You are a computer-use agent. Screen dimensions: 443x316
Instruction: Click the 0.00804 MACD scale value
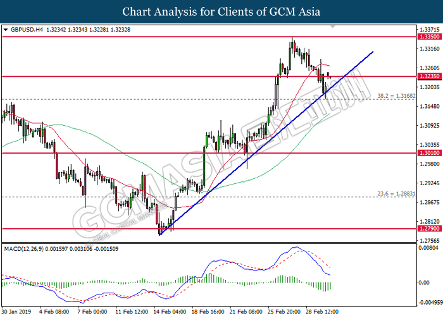click(x=430, y=248)
